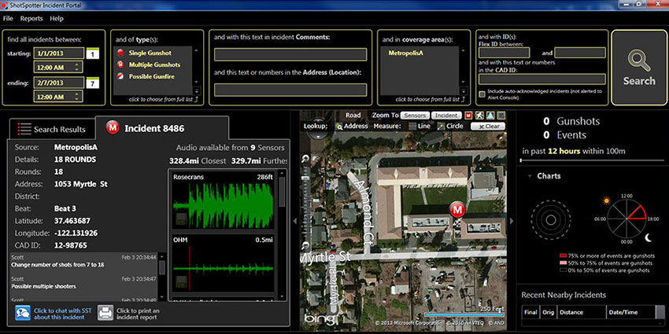
Task: Click the ending date field 2/7/2013
Action: click(x=58, y=83)
